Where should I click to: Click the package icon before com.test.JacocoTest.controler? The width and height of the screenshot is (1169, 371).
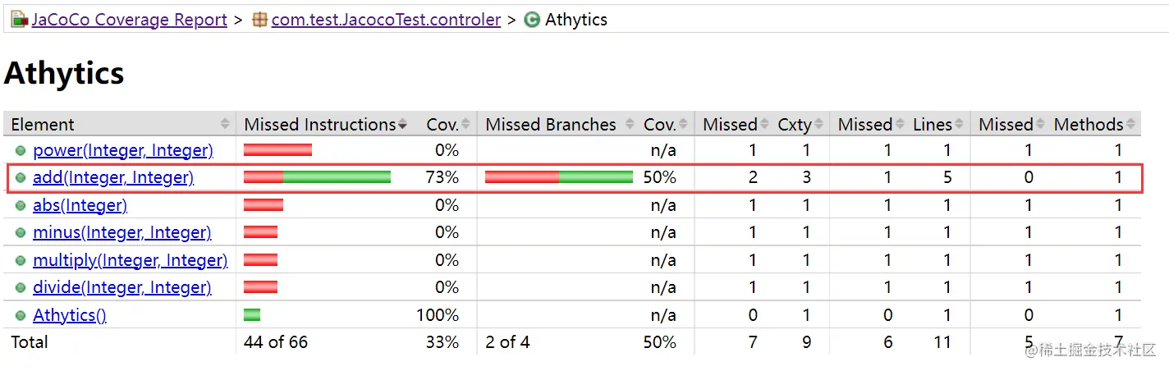(x=259, y=20)
